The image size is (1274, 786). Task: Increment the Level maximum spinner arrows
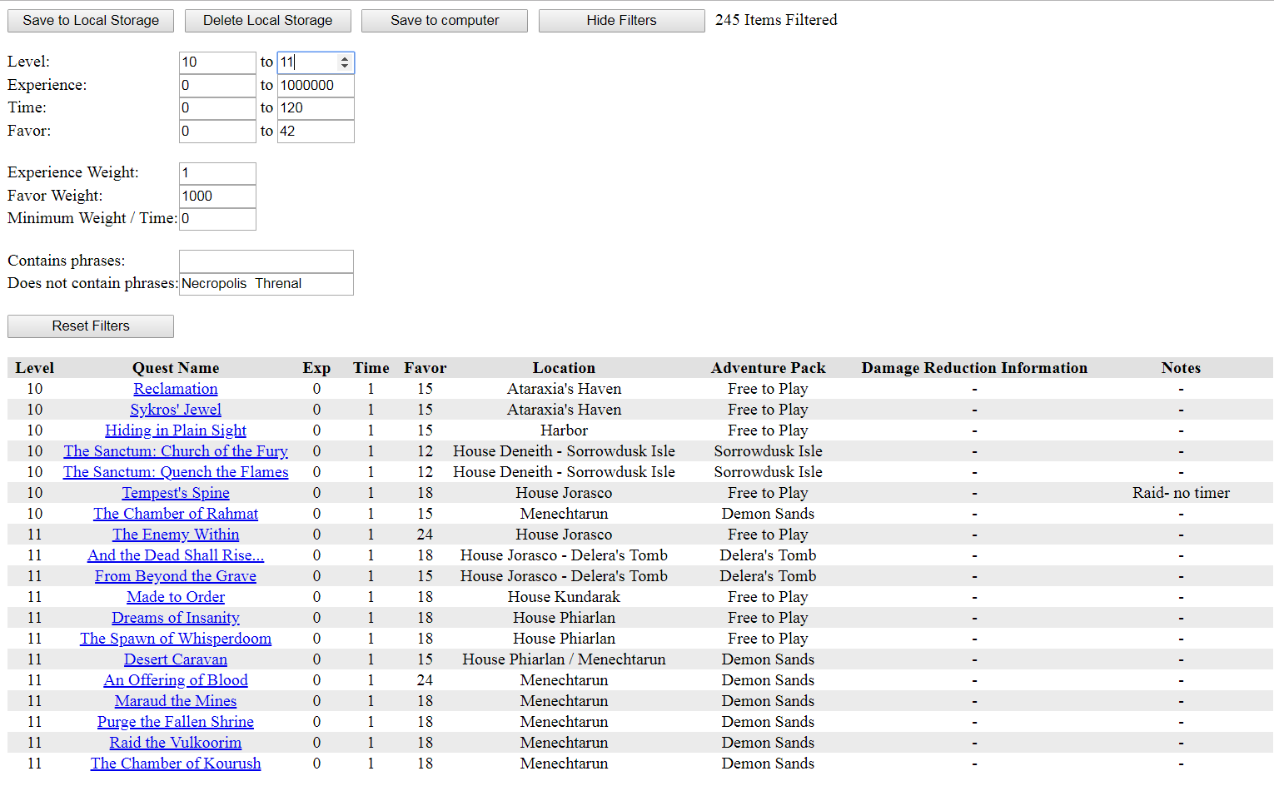pos(345,59)
